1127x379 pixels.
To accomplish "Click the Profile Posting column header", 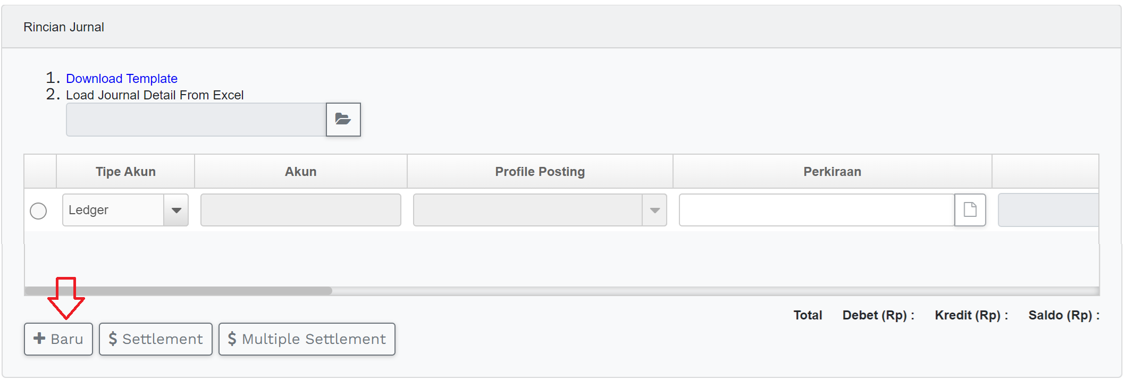I will click(540, 172).
